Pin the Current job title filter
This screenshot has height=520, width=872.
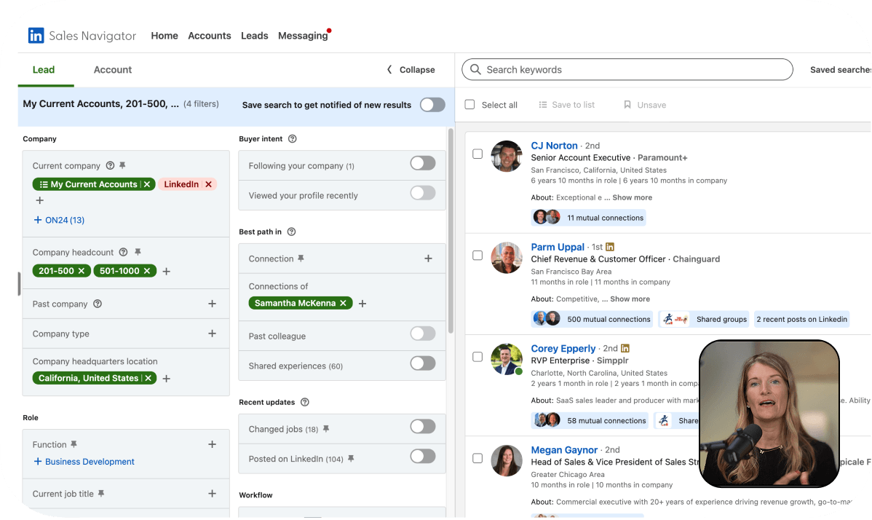[101, 493]
